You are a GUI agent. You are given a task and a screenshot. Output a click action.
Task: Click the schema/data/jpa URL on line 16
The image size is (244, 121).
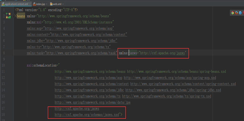[x=93, y=103]
